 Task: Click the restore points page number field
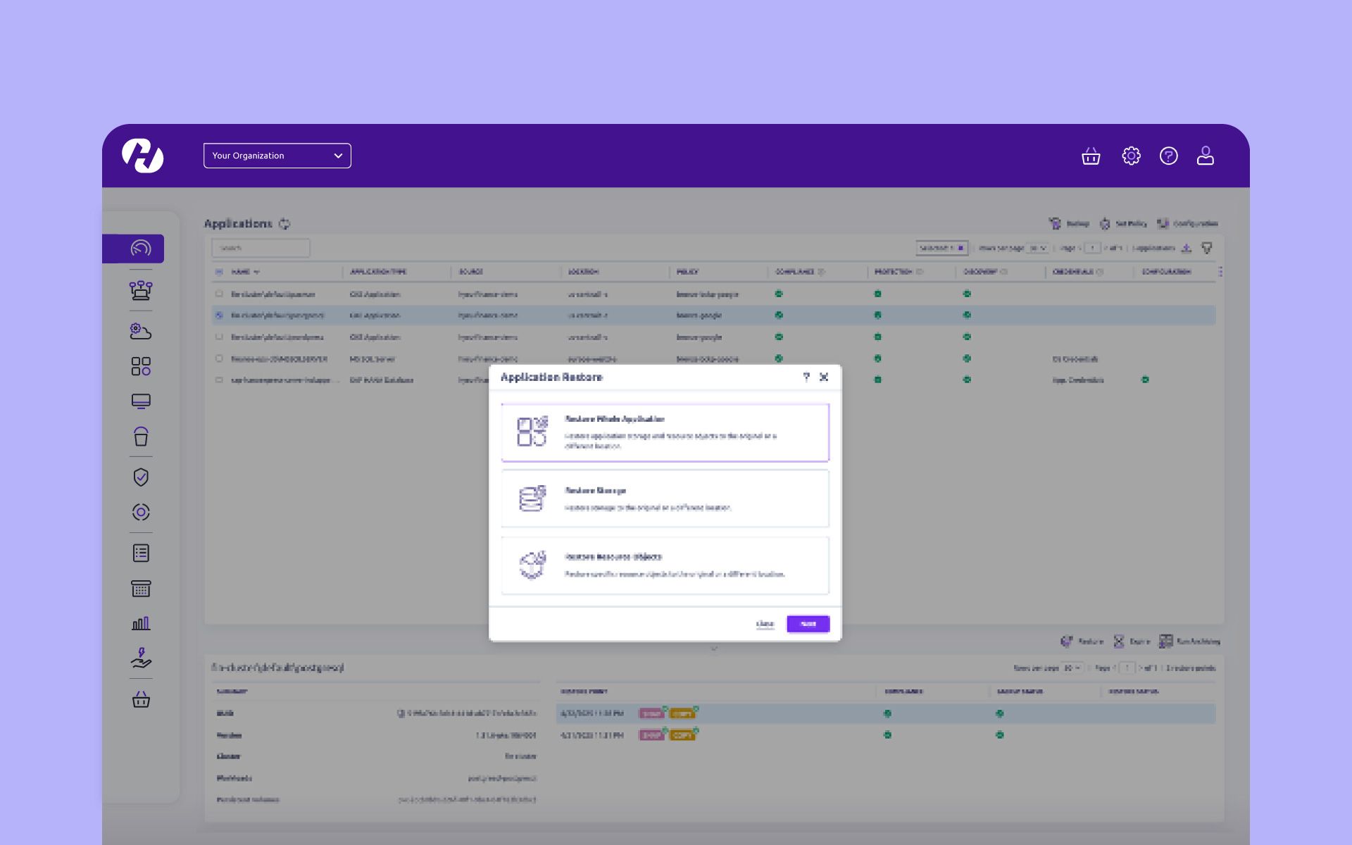pos(1127,668)
